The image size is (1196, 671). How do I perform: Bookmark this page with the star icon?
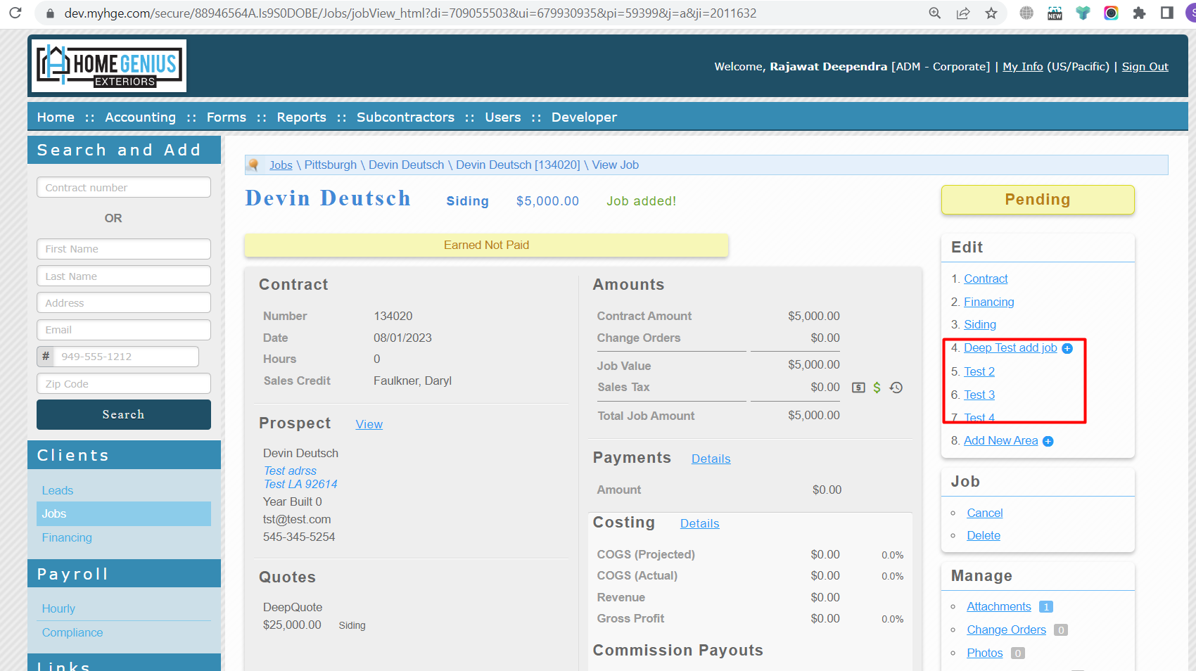pos(991,13)
